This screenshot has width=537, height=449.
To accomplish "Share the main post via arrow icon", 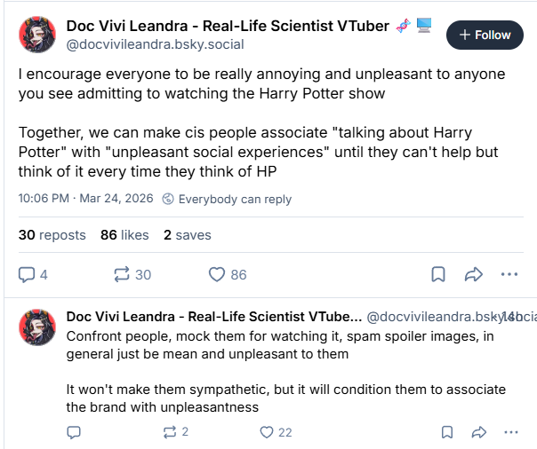I will pos(474,275).
